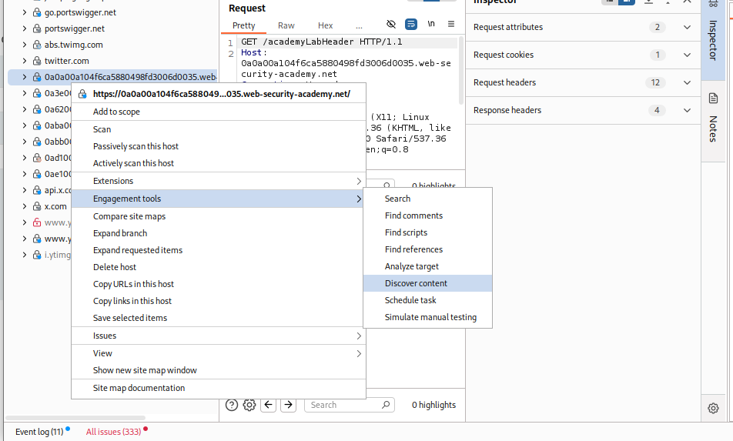The width and height of the screenshot is (733, 441).
Task: Expand Response headers section
Action: coord(688,110)
